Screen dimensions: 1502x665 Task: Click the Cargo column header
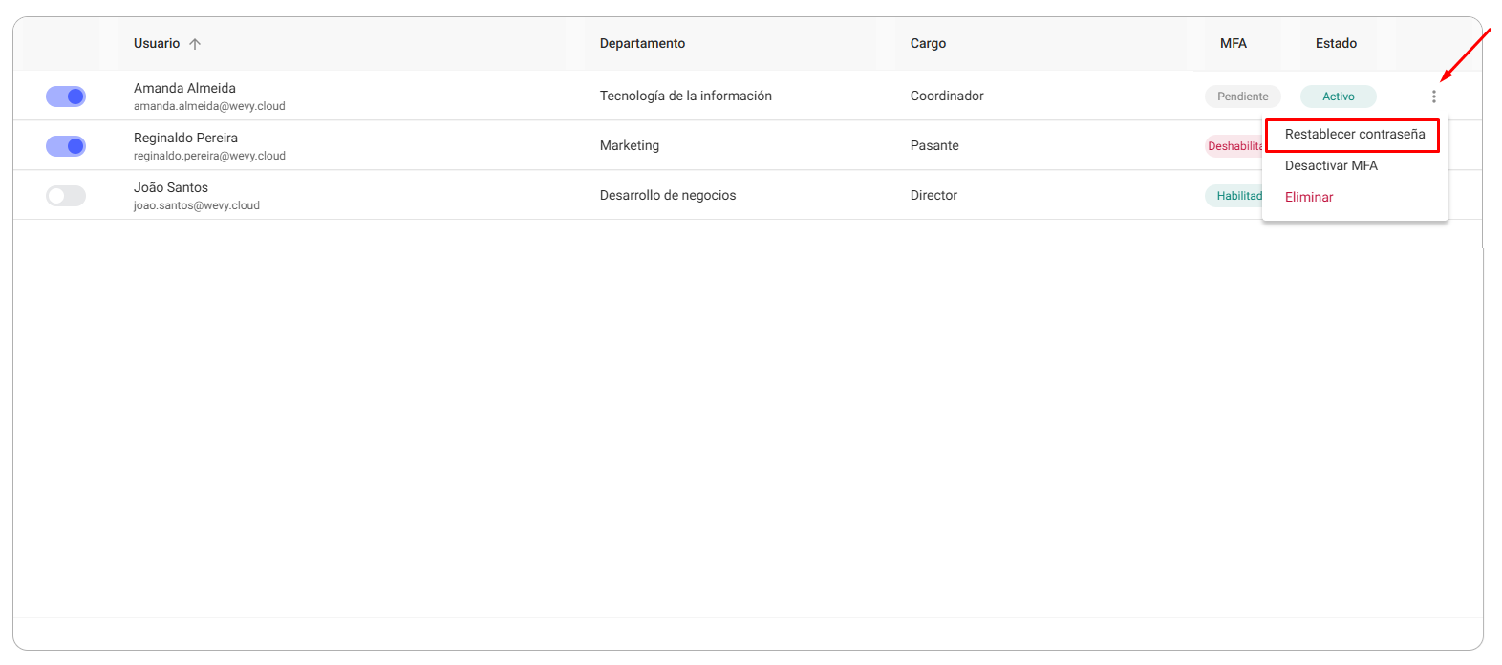click(x=928, y=44)
